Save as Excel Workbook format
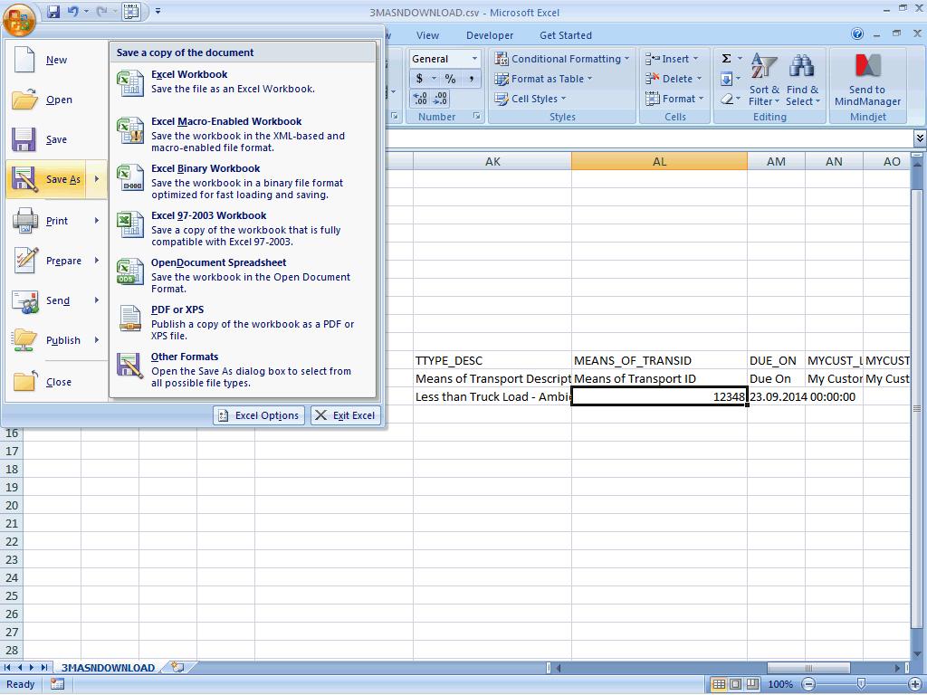927x695 pixels. tap(243, 81)
